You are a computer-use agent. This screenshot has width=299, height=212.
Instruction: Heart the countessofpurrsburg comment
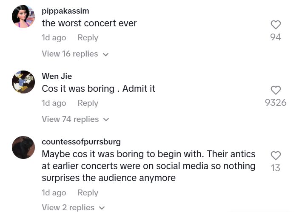[x=276, y=155]
